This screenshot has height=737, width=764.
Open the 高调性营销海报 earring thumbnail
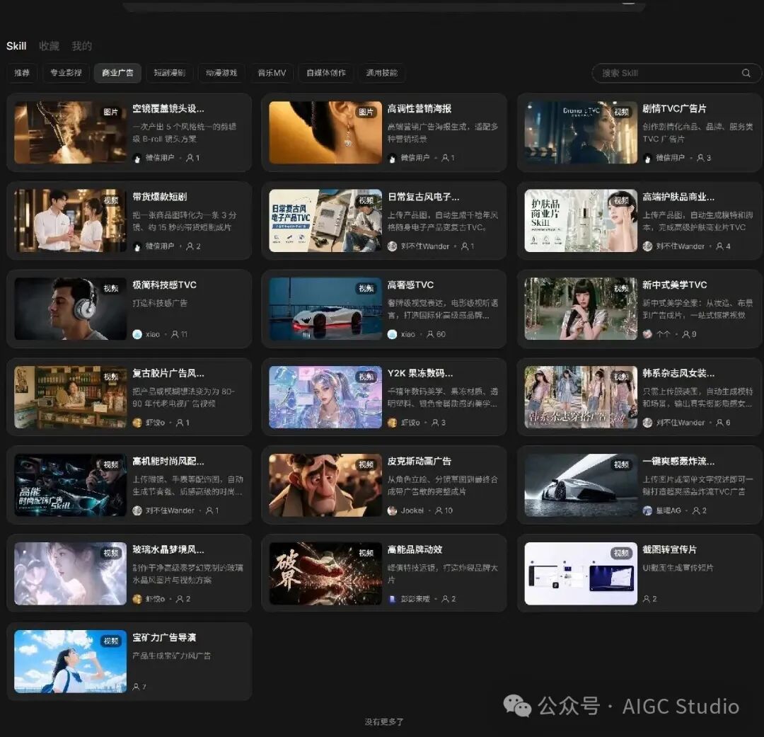click(x=325, y=132)
